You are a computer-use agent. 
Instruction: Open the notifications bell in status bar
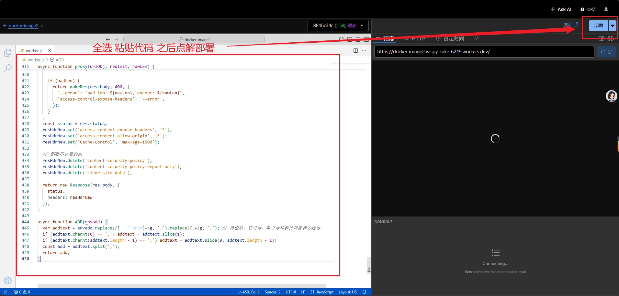364,292
